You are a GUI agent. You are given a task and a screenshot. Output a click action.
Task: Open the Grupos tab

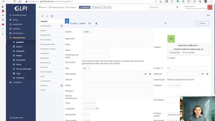pyautogui.click(x=51, y=31)
